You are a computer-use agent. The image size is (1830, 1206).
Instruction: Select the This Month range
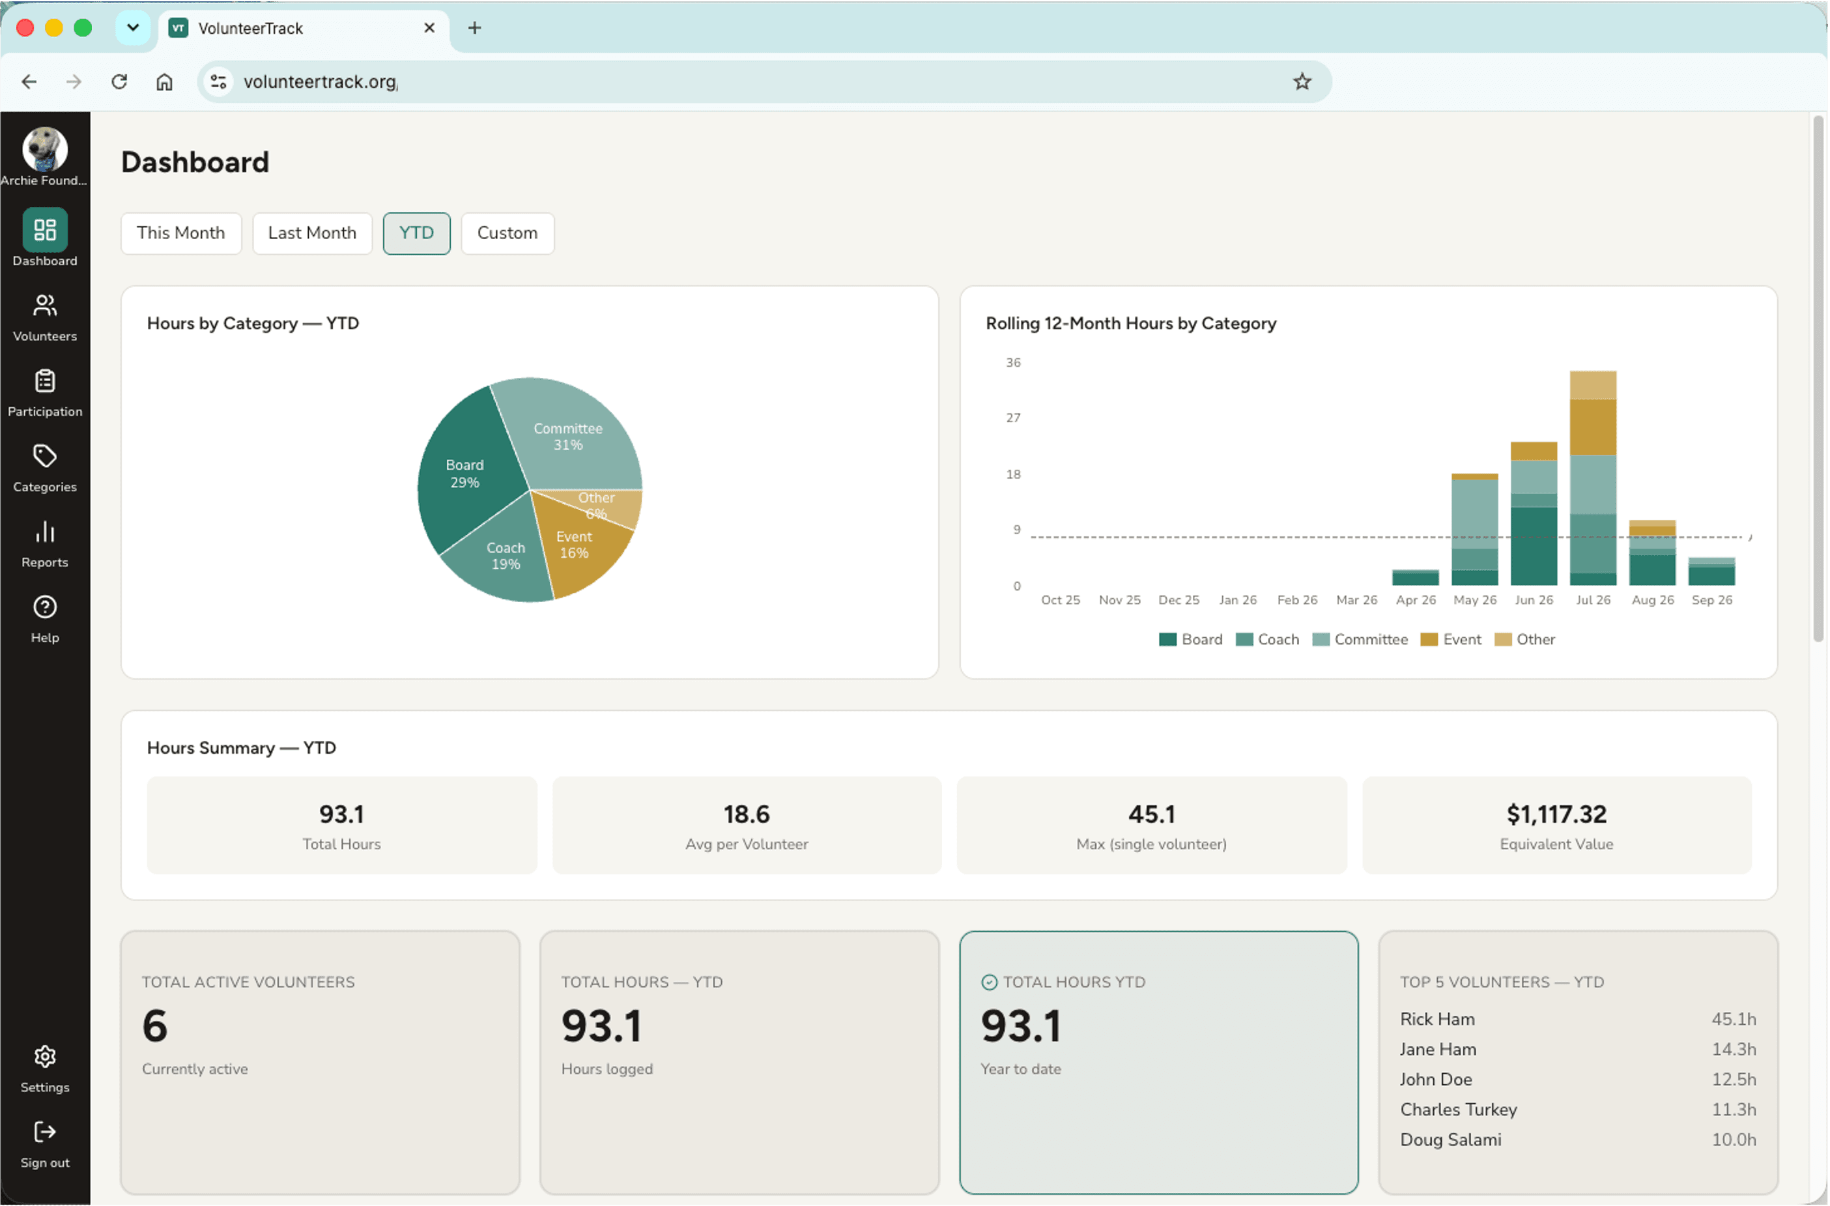click(x=180, y=233)
